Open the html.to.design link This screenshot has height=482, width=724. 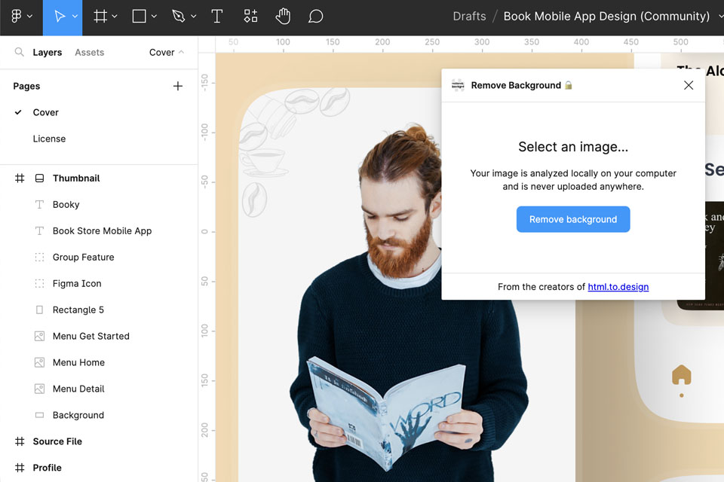click(x=618, y=286)
